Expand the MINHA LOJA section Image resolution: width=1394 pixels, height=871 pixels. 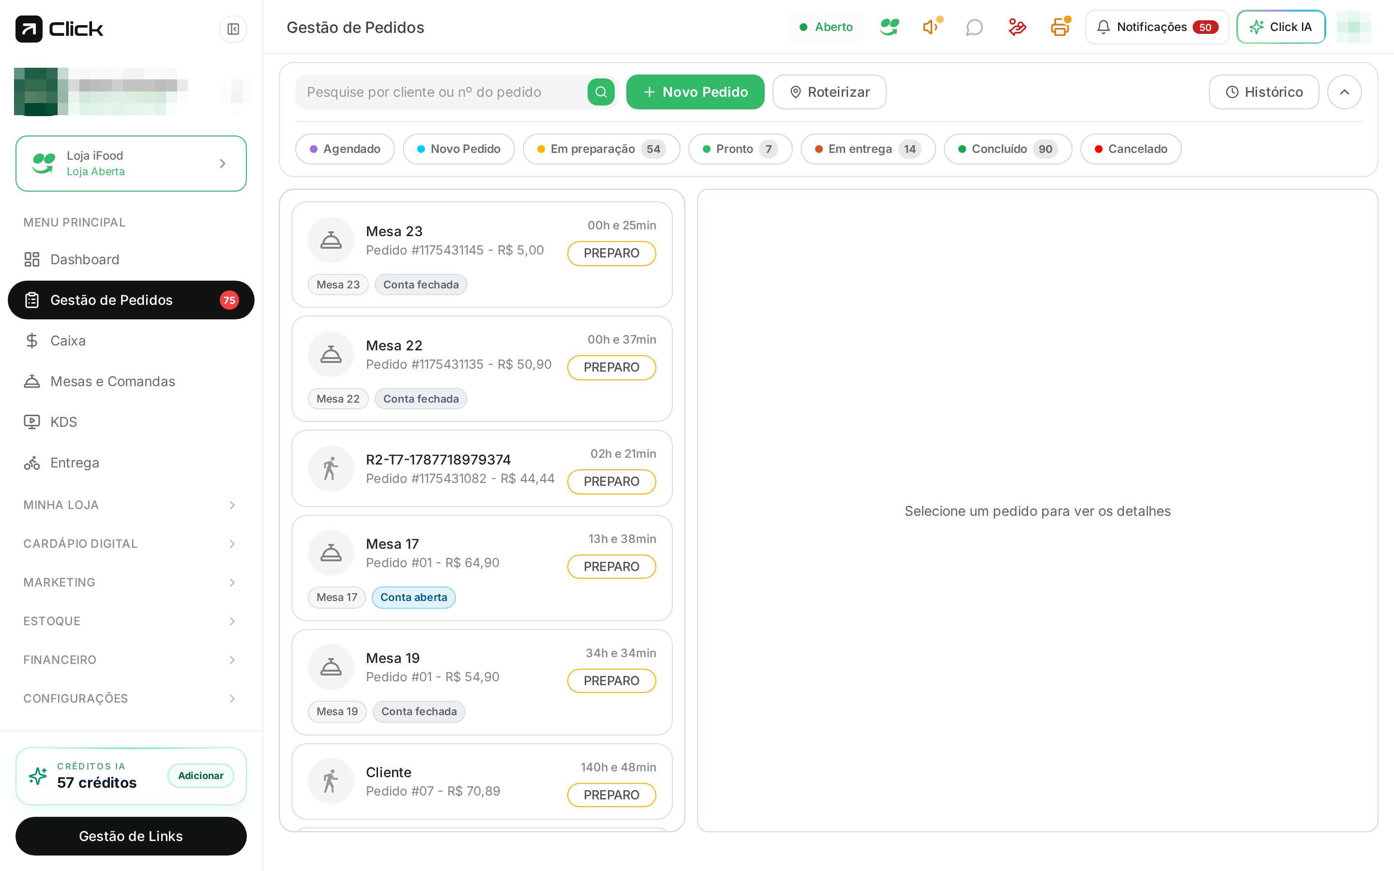pos(131,505)
